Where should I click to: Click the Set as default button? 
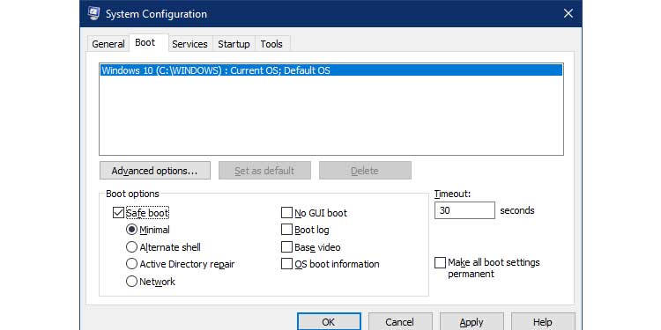click(x=264, y=171)
